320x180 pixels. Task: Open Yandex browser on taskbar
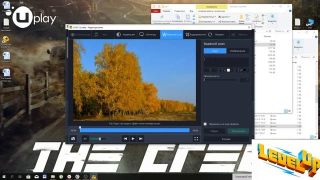tap(69, 176)
